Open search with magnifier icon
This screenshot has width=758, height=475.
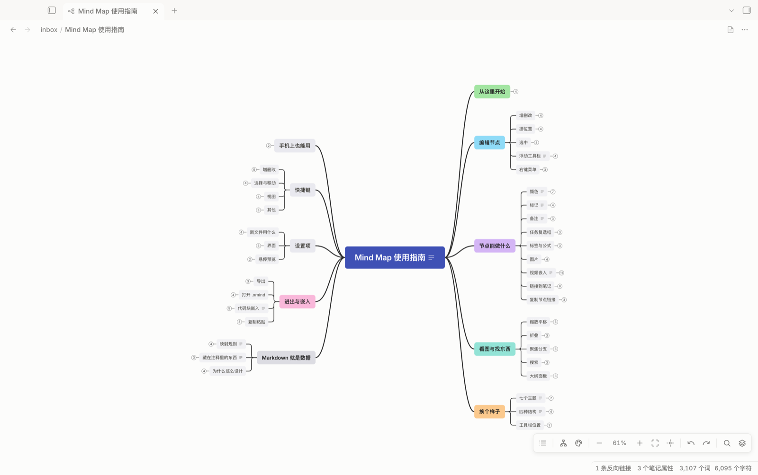[x=727, y=443]
